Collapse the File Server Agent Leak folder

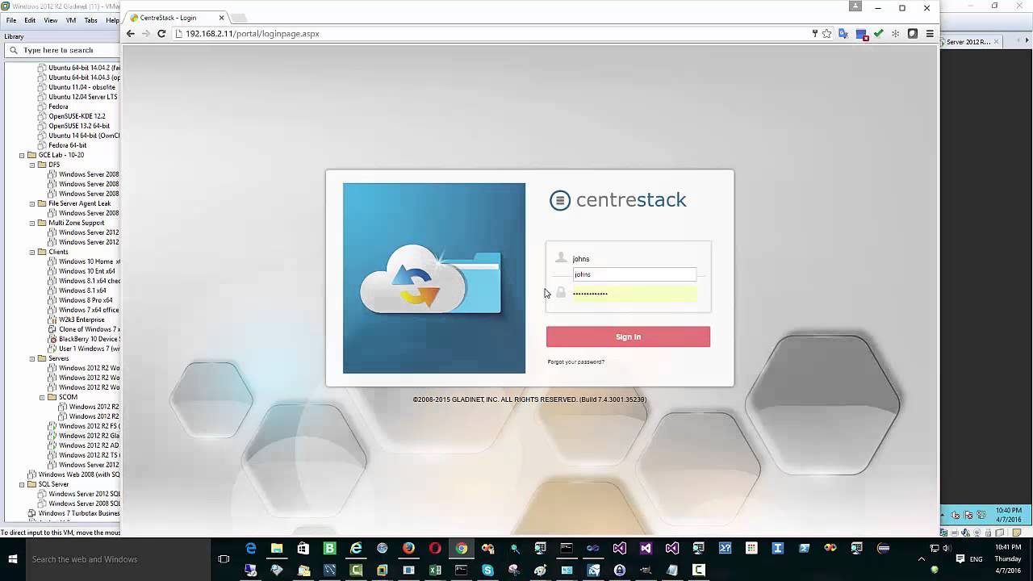[32, 203]
